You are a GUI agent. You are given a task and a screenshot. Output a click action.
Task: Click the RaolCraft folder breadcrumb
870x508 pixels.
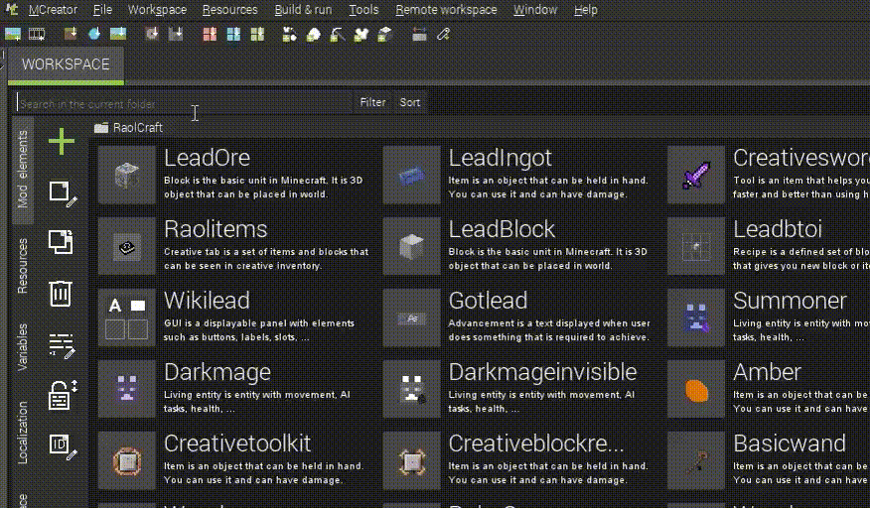click(x=129, y=128)
